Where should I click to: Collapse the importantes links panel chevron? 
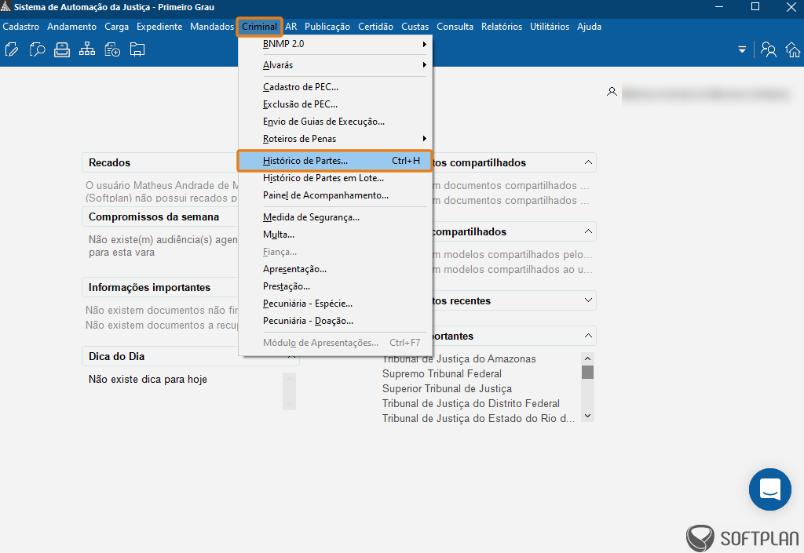coord(588,336)
